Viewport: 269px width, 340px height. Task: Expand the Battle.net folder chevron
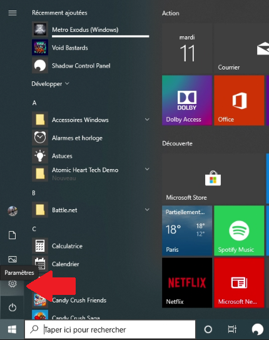click(147, 210)
